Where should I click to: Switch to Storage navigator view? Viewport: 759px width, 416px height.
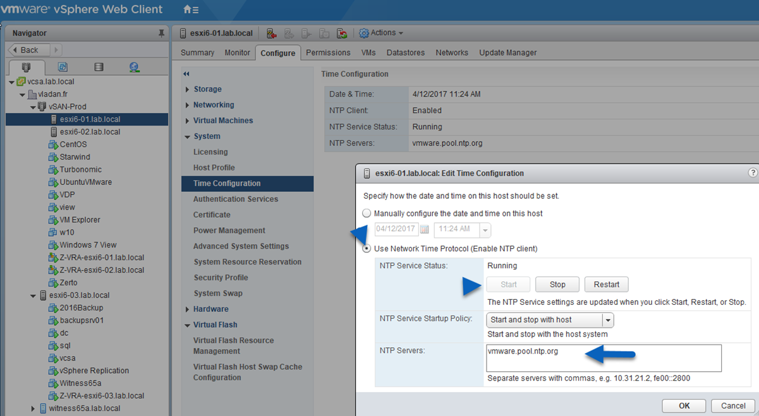tap(99, 67)
